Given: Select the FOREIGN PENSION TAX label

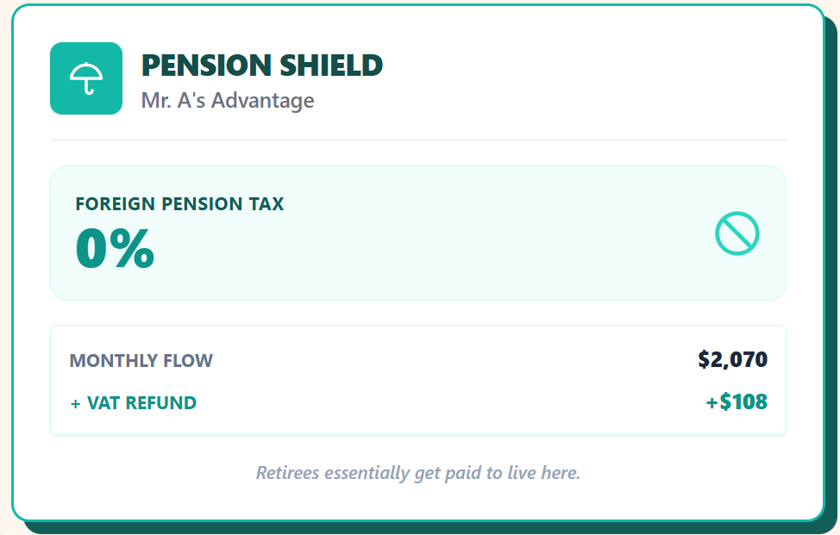Looking at the screenshot, I should point(179,204).
